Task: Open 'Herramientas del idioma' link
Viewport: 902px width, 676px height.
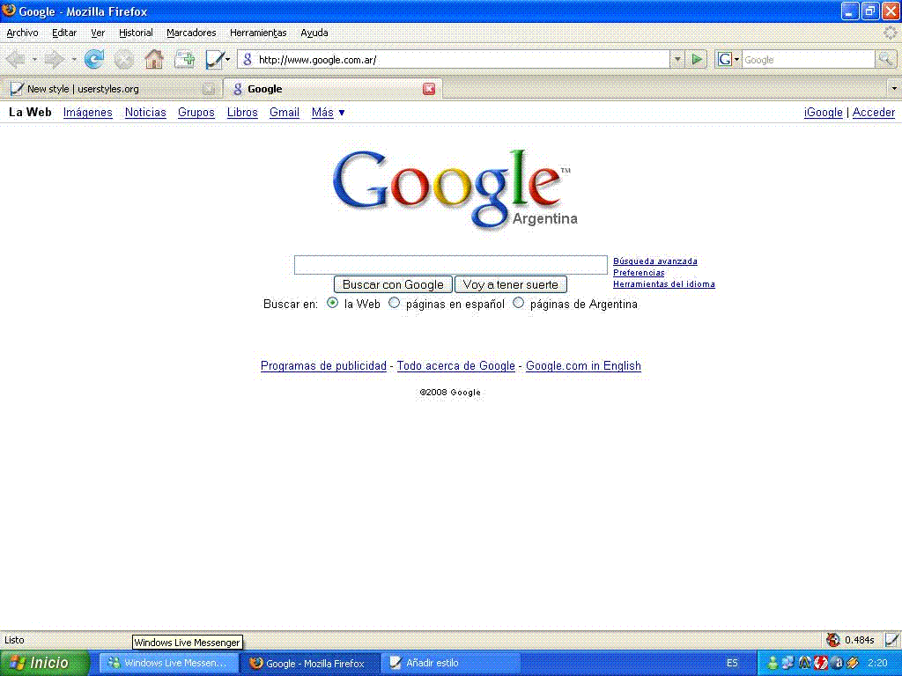Action: (664, 284)
